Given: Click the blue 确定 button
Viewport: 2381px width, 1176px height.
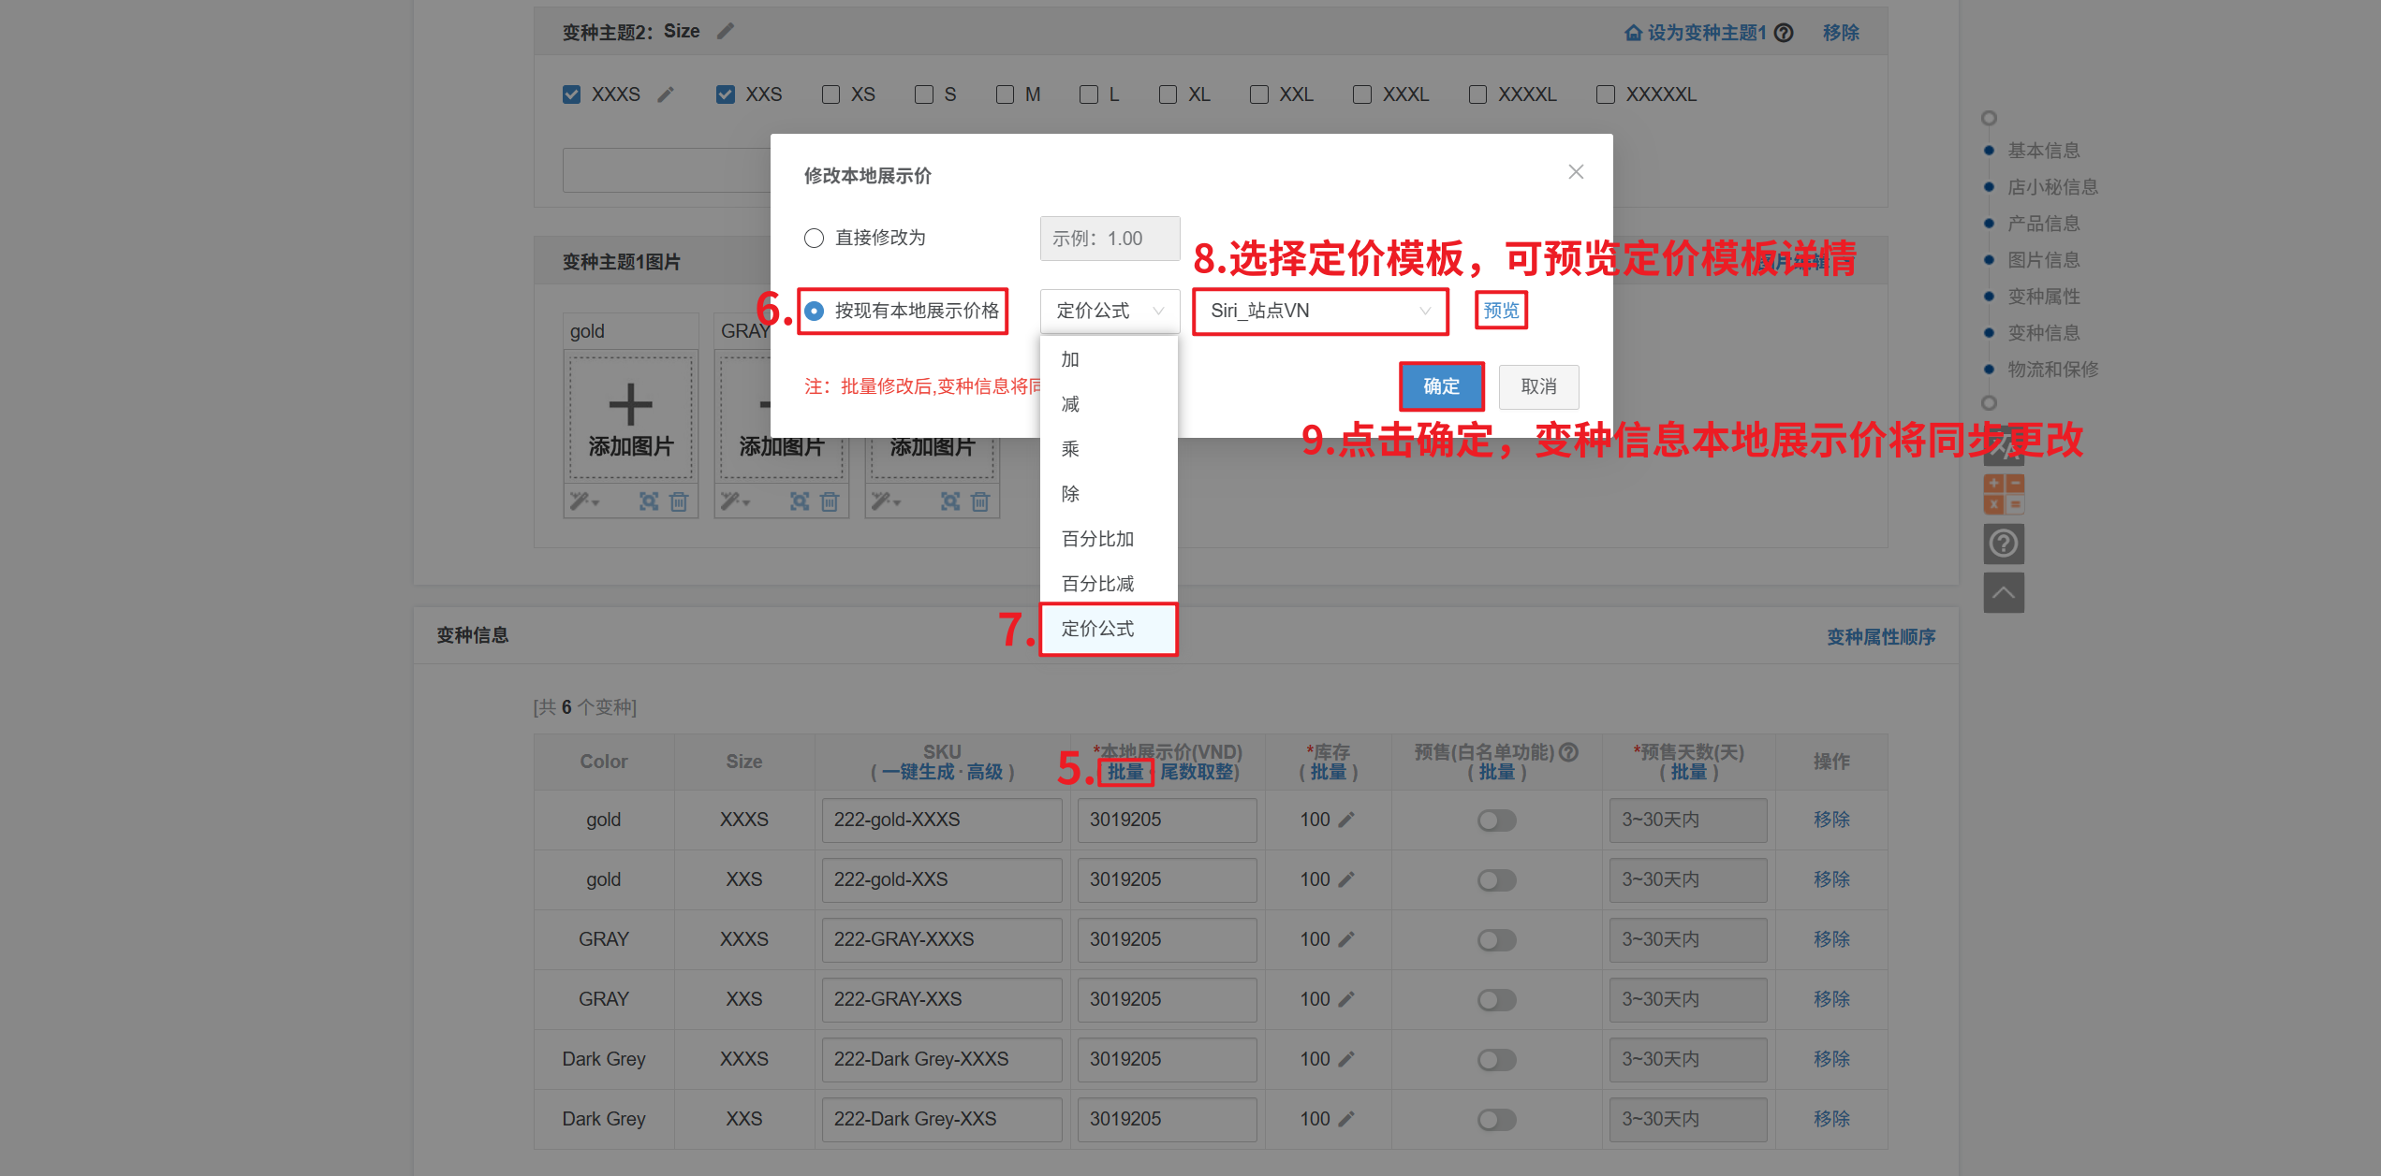Looking at the screenshot, I should (1441, 386).
